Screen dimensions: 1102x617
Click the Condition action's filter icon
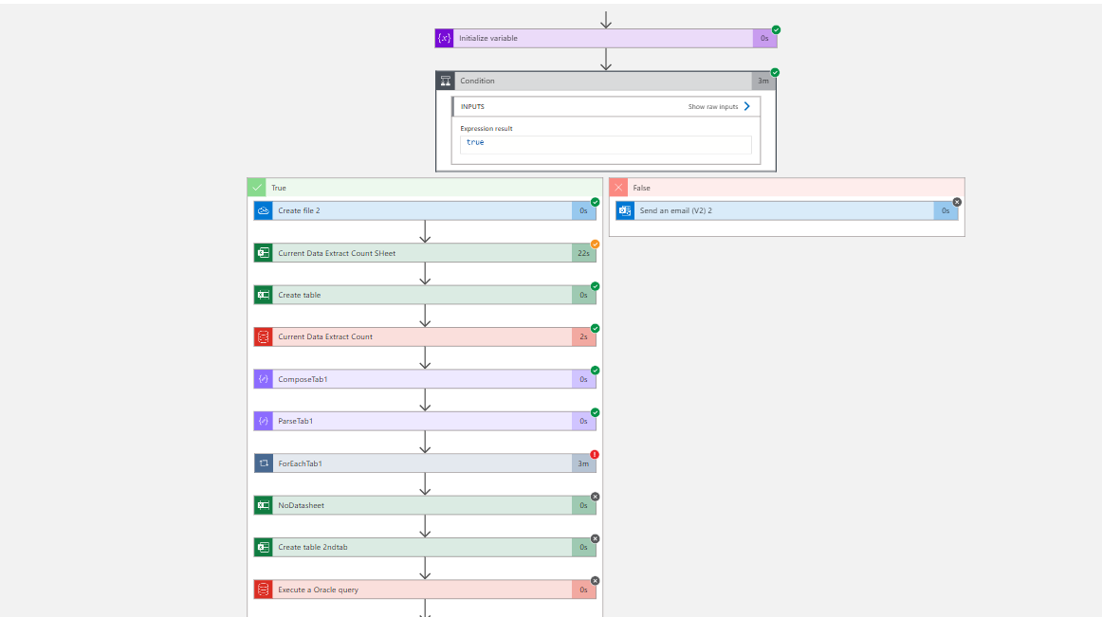[x=446, y=81]
